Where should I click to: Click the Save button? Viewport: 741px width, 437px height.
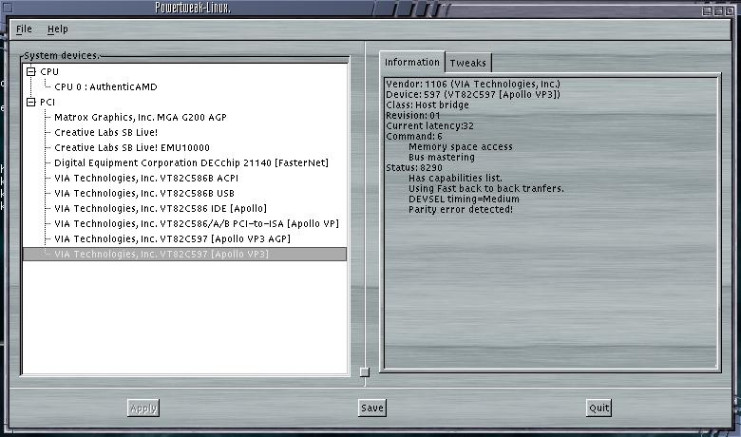(371, 408)
